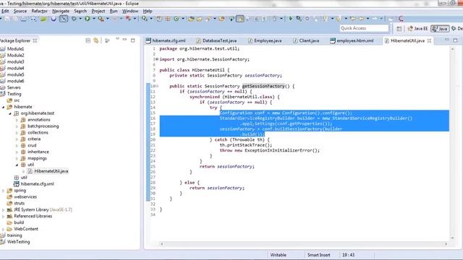Switch to employee.hbm.xml editor tab
Viewport: 463px width, 260px height.
tap(352, 40)
